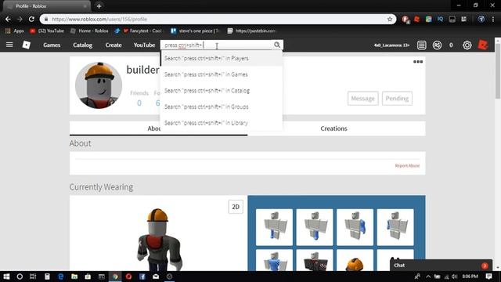
Task: Open Cortana search circle on taskbar
Action: tap(20, 277)
